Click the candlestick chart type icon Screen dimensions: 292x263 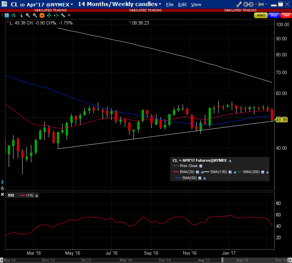pos(14,15)
